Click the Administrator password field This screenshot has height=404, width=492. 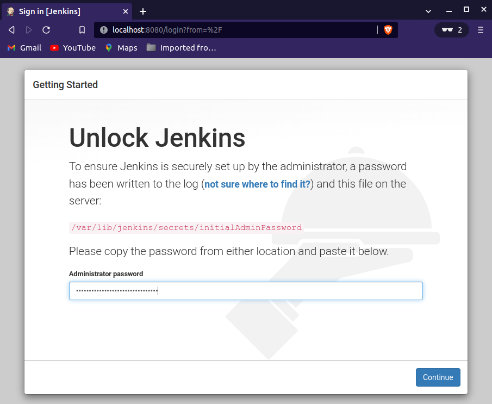[246, 291]
